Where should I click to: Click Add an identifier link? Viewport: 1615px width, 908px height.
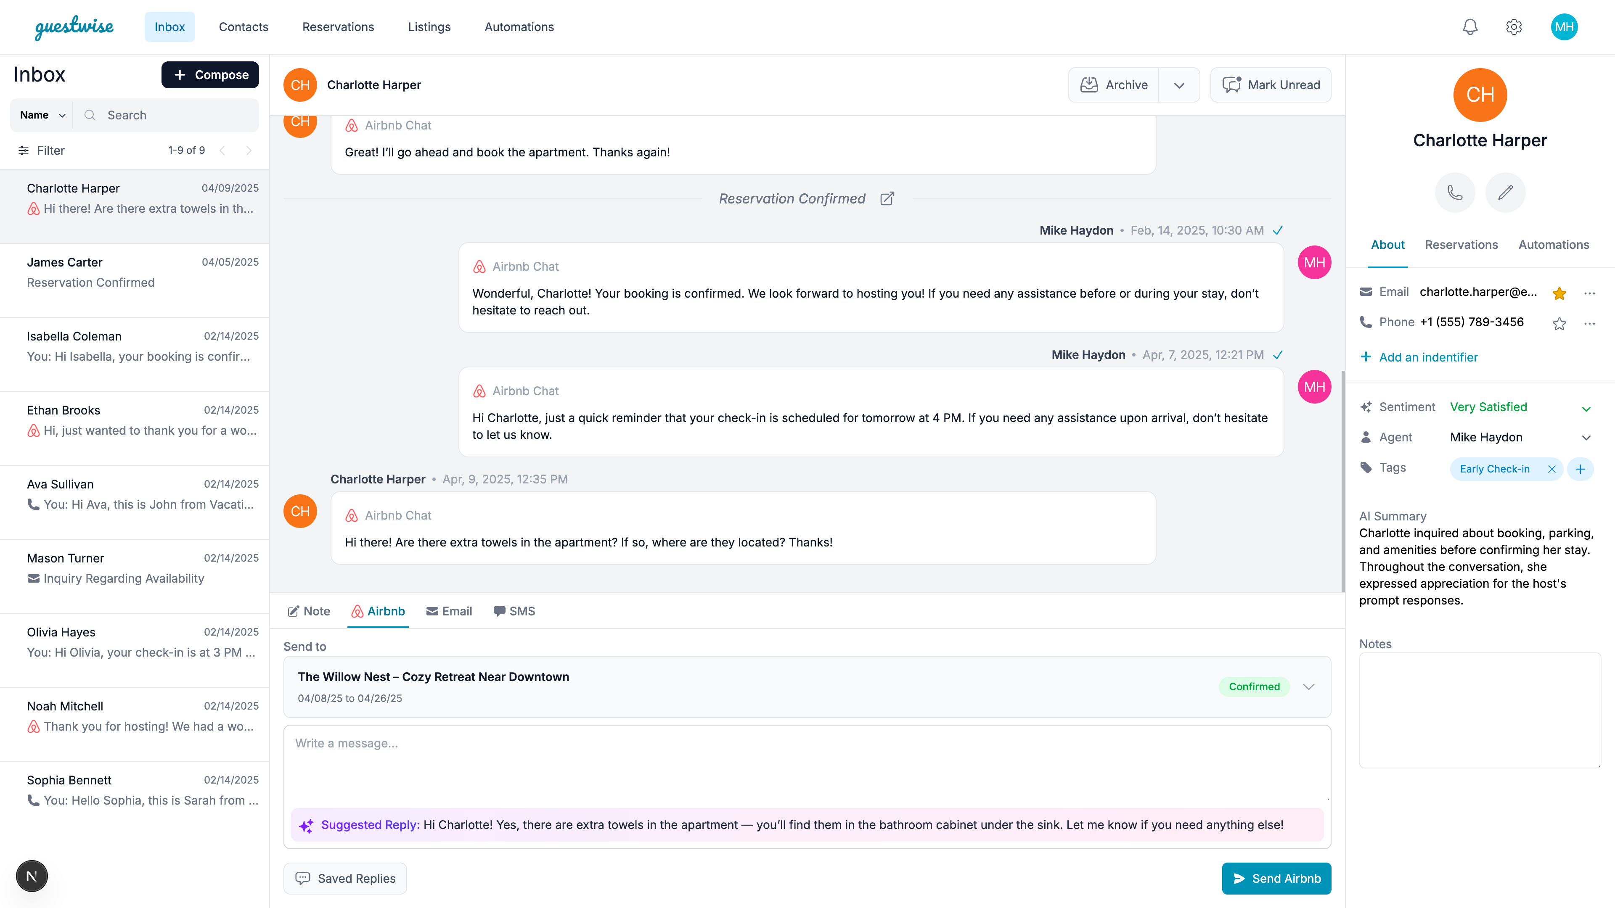1419,357
